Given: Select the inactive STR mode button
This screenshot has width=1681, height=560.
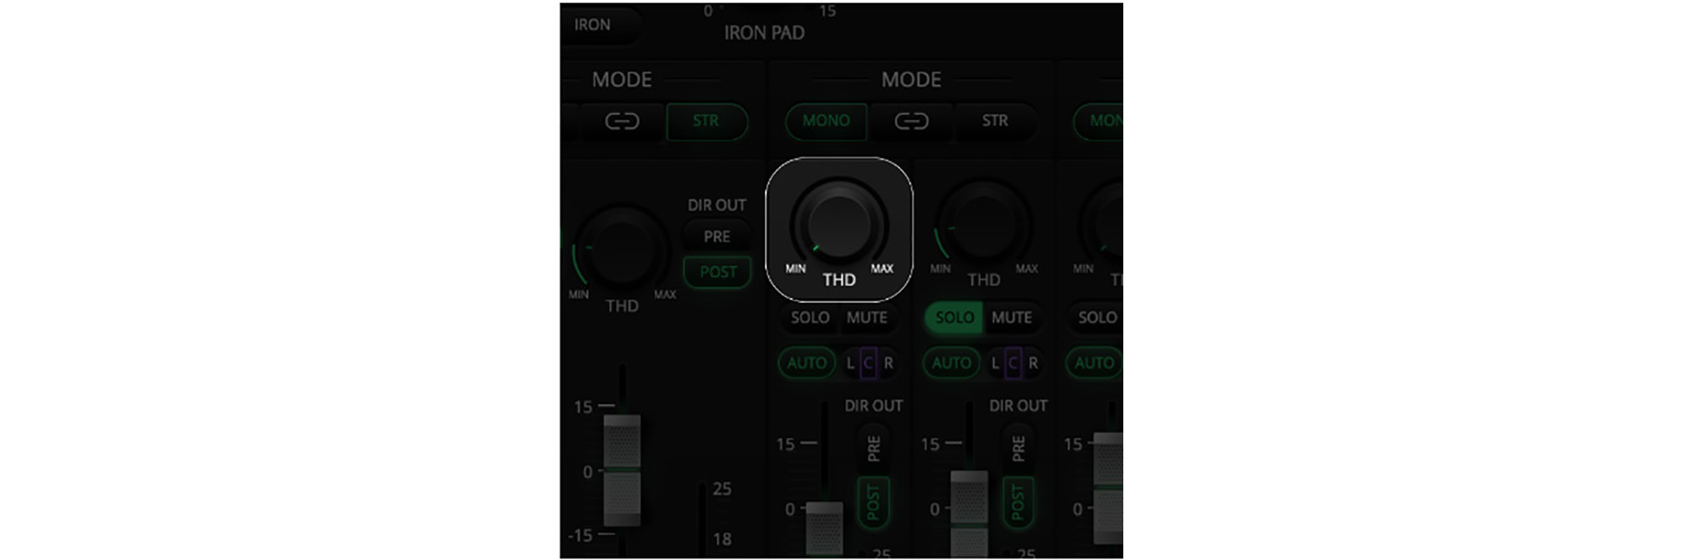Looking at the screenshot, I should coord(995,122).
